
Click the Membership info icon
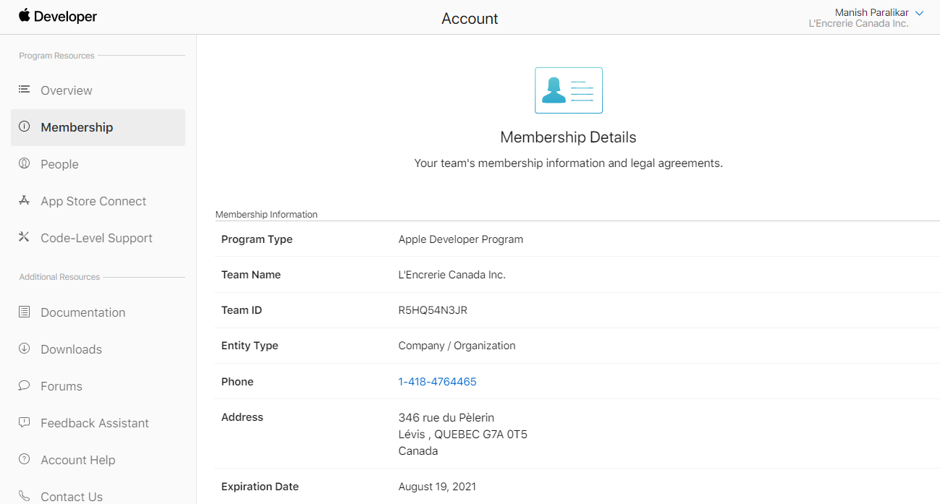click(x=25, y=127)
